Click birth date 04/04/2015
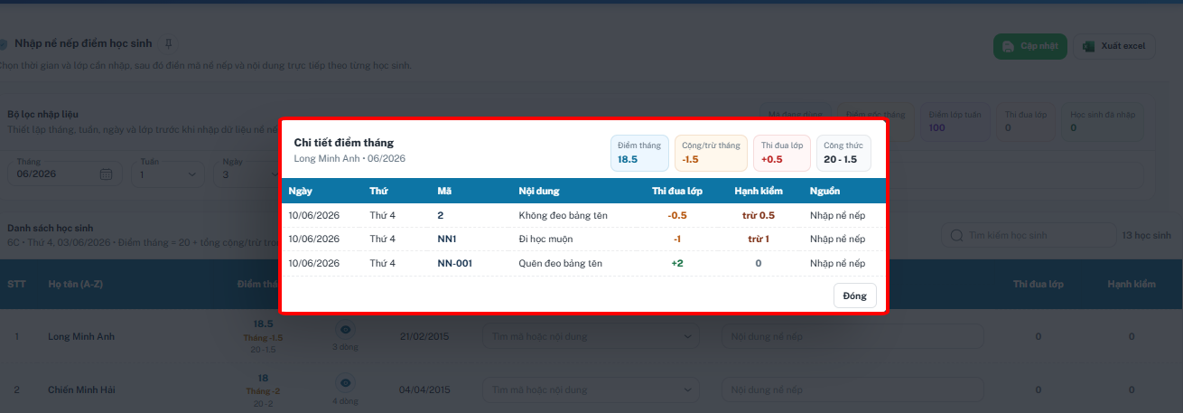The image size is (1183, 413). pos(424,390)
